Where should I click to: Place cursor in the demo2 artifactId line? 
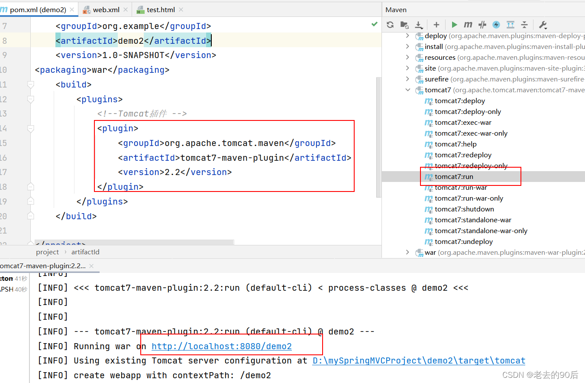pyautogui.click(x=133, y=41)
